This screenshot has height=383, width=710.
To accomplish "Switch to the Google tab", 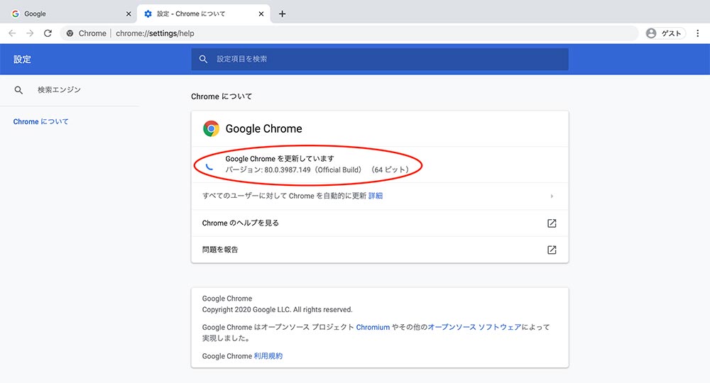I will click(68, 13).
